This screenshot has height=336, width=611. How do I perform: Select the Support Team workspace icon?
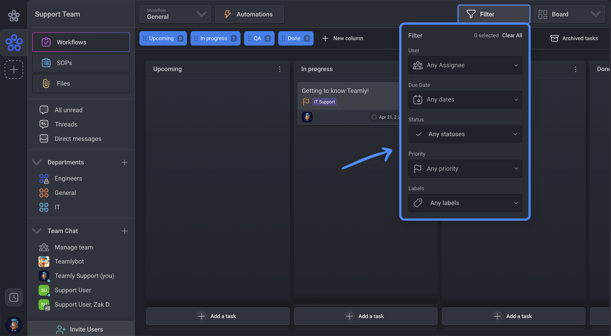14,42
